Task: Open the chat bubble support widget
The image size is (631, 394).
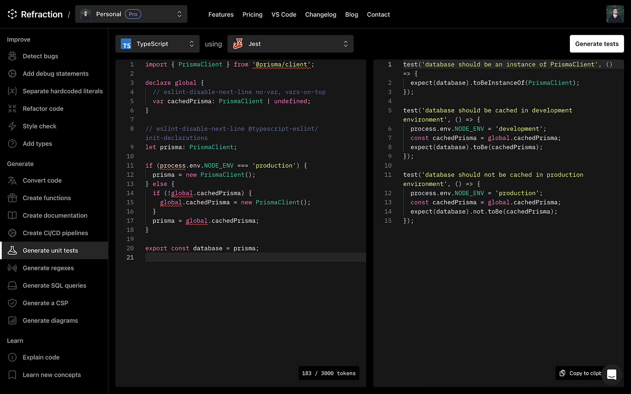Action: (611, 375)
